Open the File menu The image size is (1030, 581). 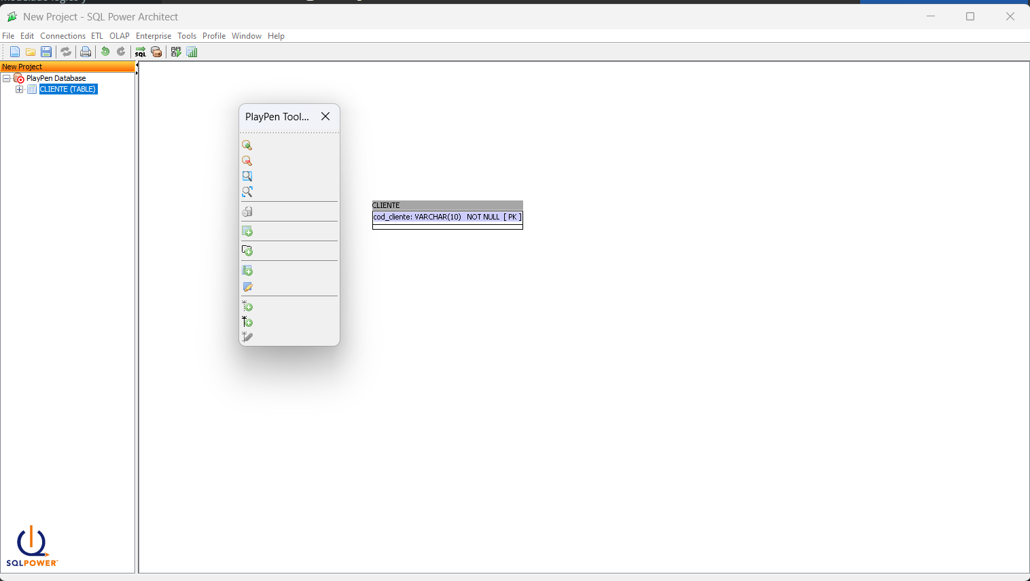[x=8, y=36]
